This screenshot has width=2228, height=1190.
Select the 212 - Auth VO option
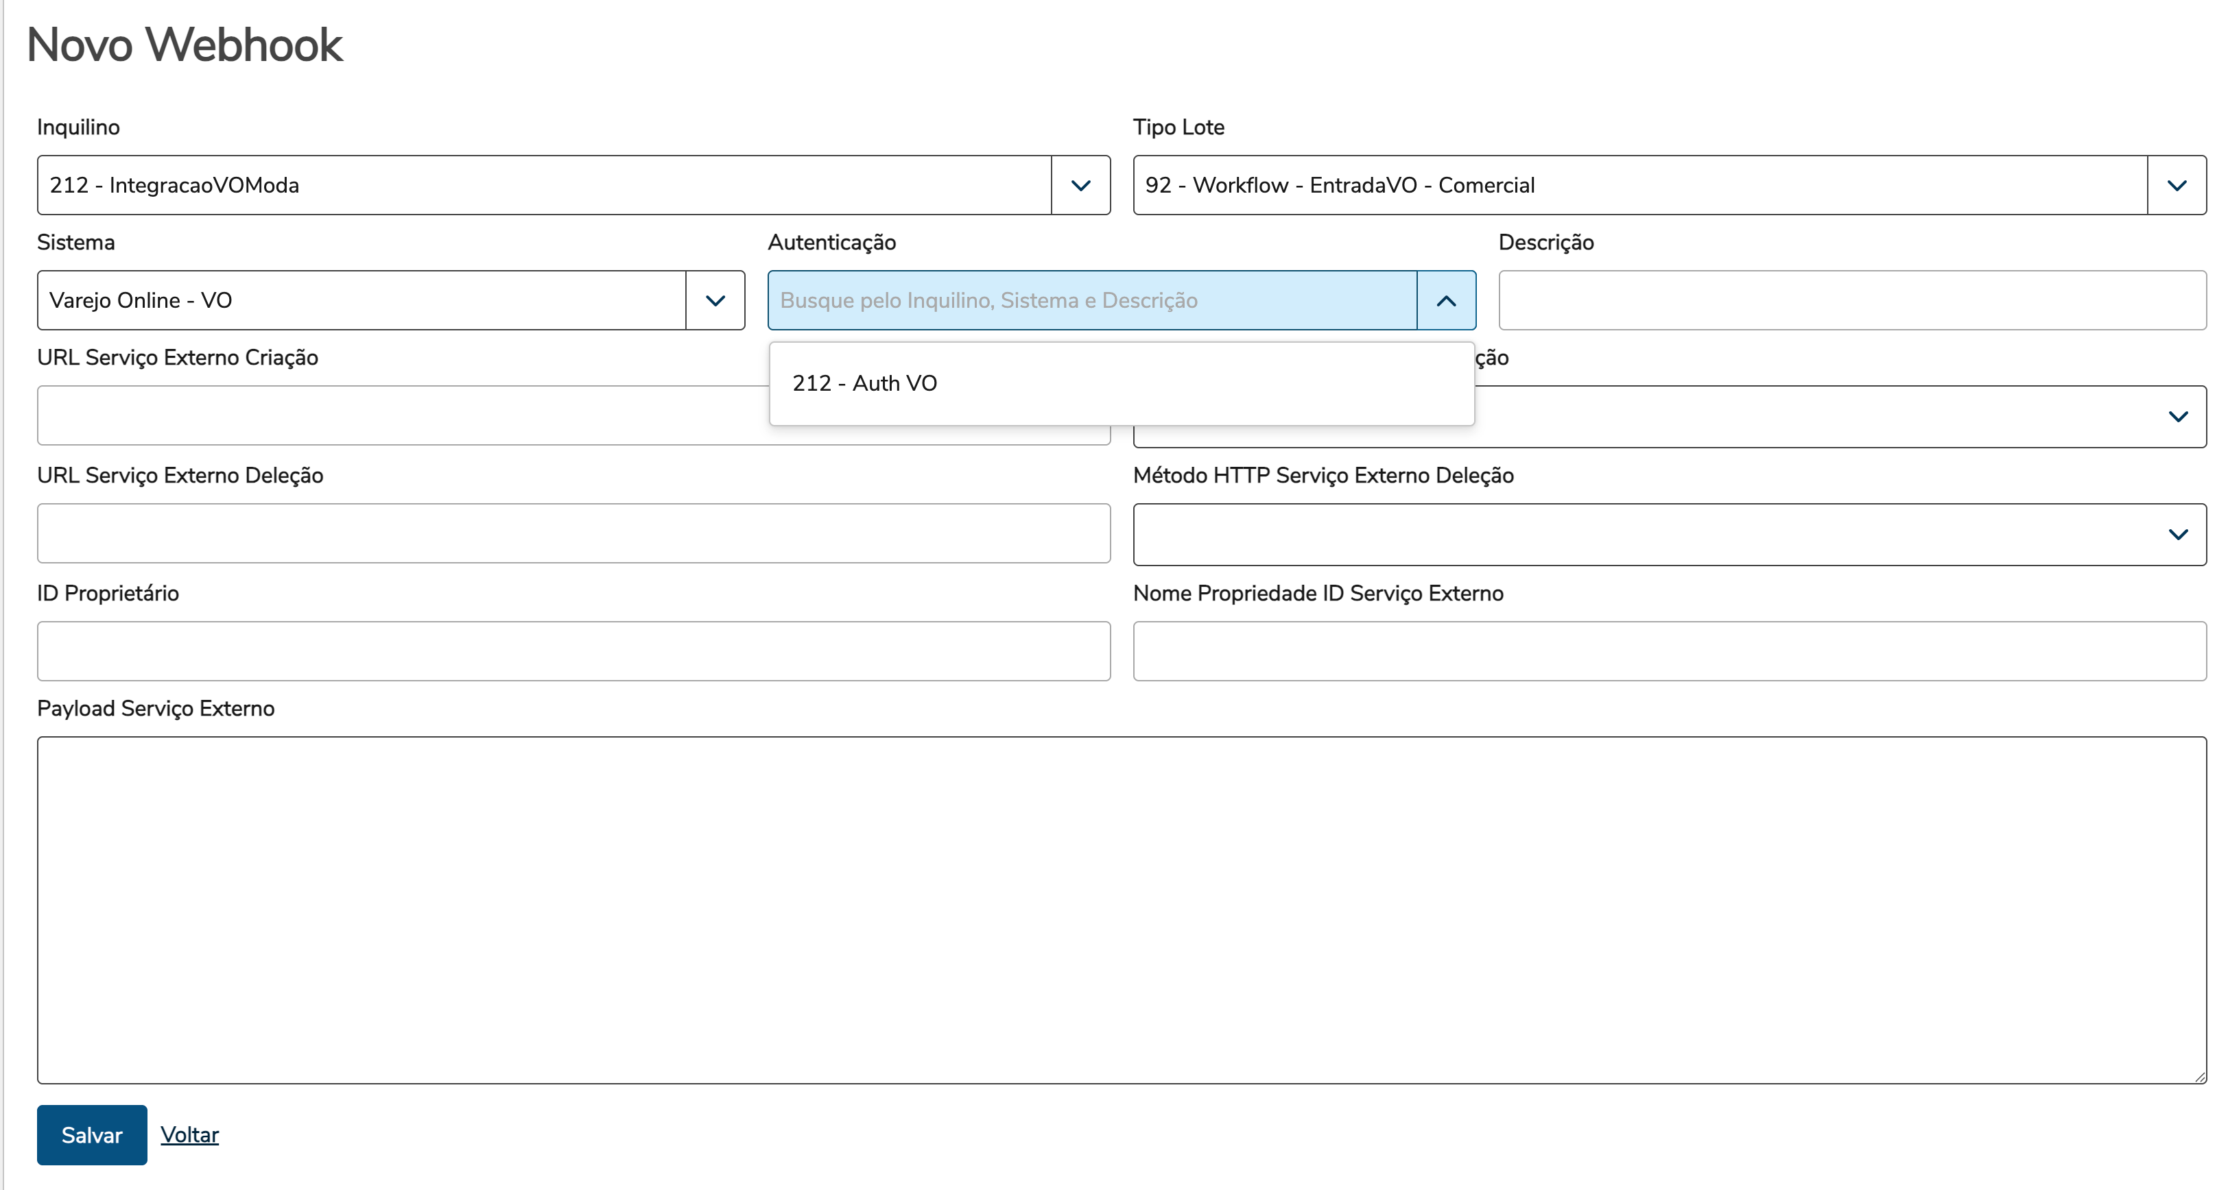click(x=865, y=382)
